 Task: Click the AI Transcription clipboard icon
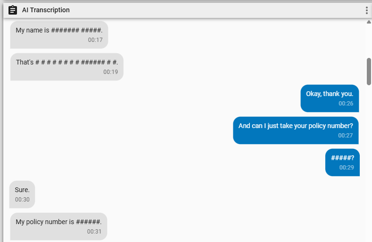pyautogui.click(x=13, y=10)
